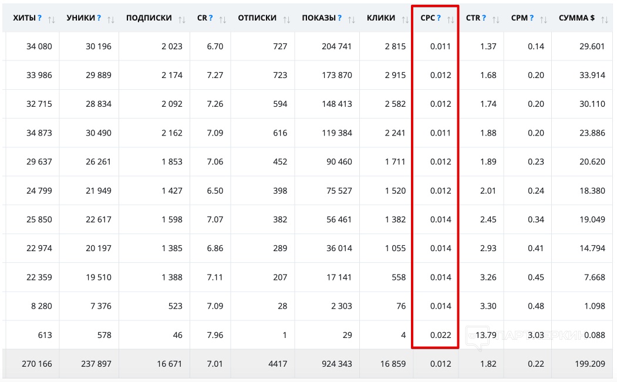Select unsubscribes value 594
Viewport: 617px width, 382px height.
tap(280, 104)
